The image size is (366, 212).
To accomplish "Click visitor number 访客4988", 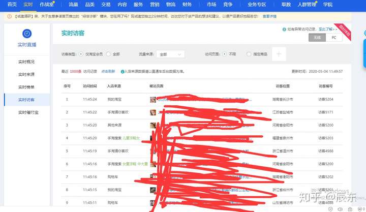I will tap(326, 151).
